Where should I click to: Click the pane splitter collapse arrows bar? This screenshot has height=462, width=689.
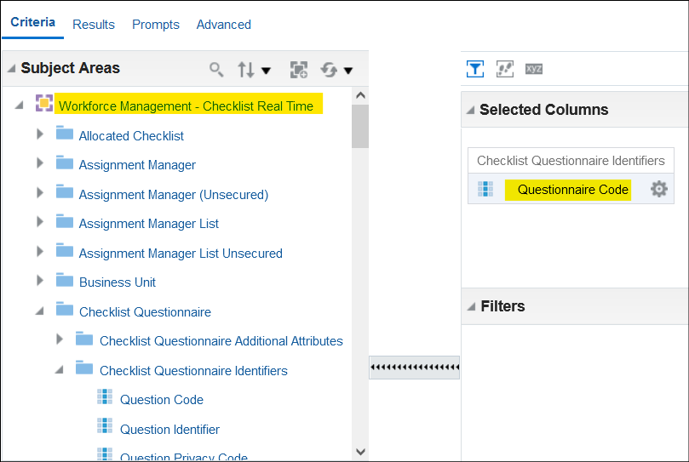coord(415,368)
